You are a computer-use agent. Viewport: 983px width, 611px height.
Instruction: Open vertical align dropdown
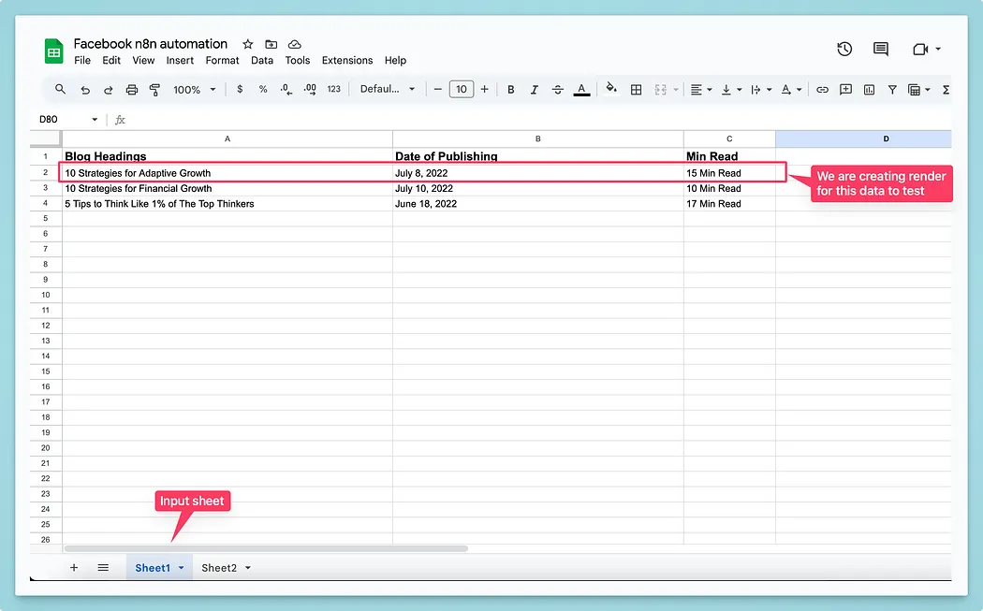pos(730,90)
